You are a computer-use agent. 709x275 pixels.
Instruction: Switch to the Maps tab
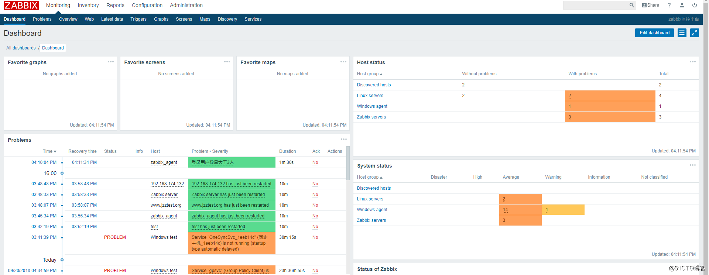coord(205,19)
